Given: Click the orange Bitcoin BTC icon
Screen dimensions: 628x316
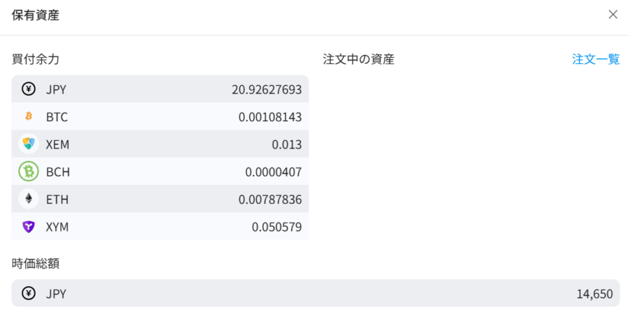Looking at the screenshot, I should [29, 116].
